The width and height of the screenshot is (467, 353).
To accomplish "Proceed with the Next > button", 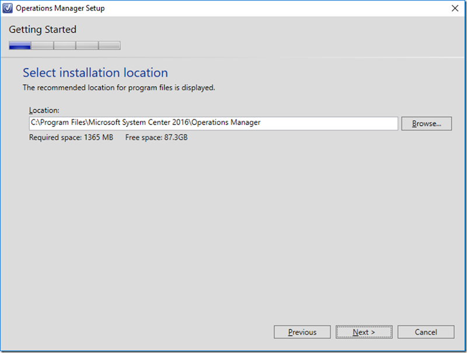I will [x=364, y=332].
